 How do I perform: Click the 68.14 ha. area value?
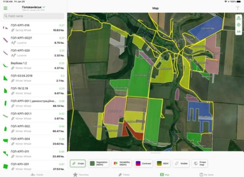pos(59,106)
